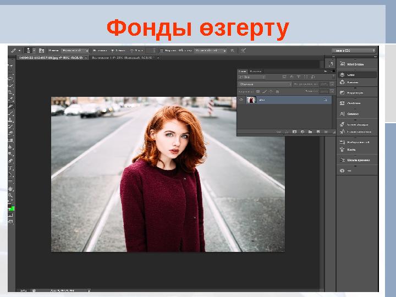The width and height of the screenshot is (396, 297).
Task: Select the Brush tool in the toolbox
Action: [10, 113]
